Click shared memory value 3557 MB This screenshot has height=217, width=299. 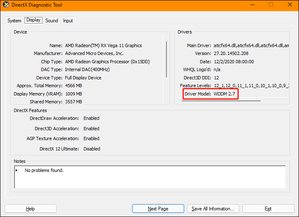pyautogui.click(x=74, y=102)
